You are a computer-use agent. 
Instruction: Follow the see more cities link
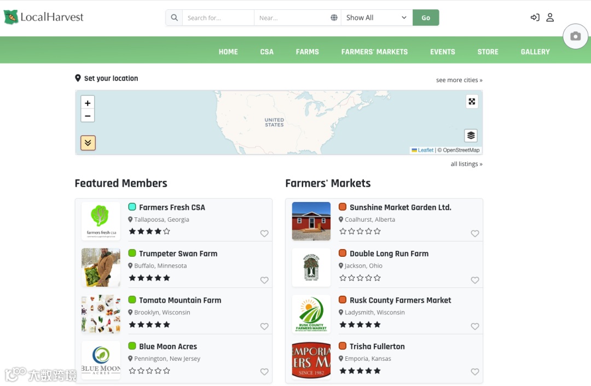coord(459,80)
